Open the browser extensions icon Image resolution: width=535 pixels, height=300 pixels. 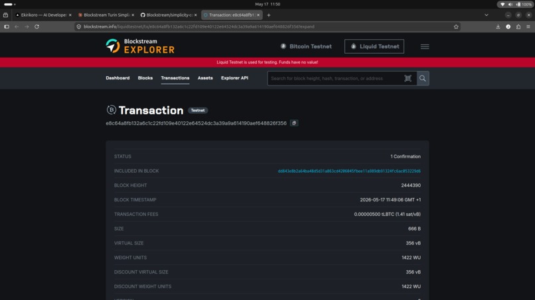(518, 26)
